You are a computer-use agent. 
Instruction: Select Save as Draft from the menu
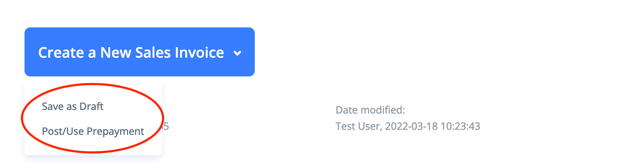[73, 106]
